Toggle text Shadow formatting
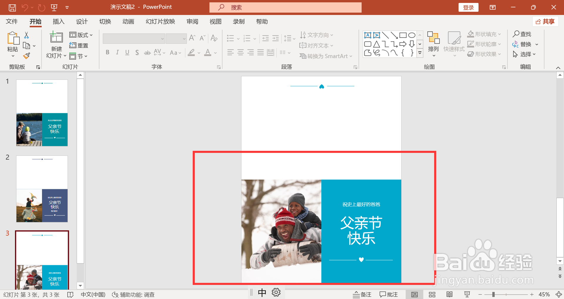The width and height of the screenshot is (564, 299). (x=137, y=53)
